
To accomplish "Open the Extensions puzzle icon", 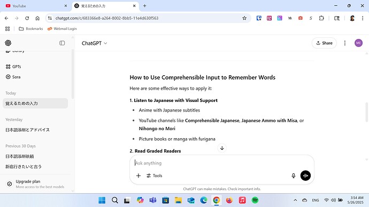I will pos(321,18).
